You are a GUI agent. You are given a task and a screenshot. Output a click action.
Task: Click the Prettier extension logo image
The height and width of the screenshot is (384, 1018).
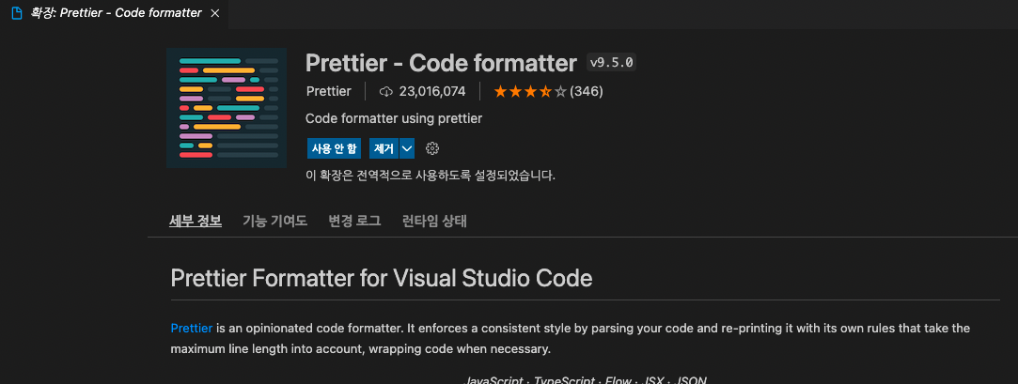coord(227,108)
